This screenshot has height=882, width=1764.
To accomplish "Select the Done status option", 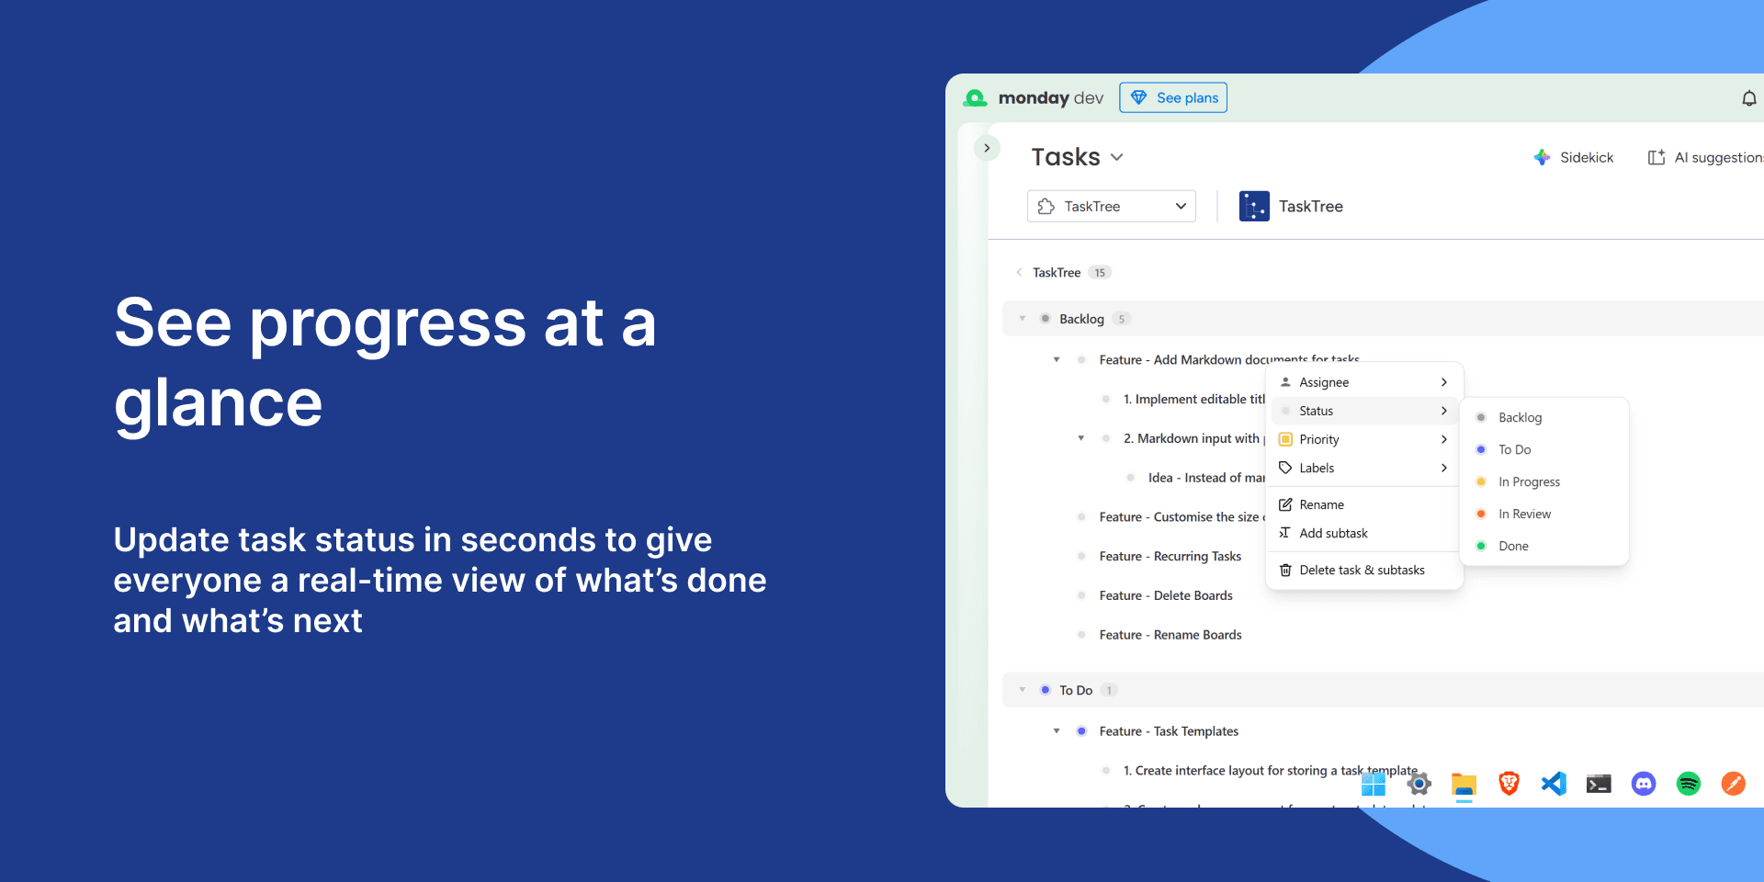I will (x=1515, y=546).
